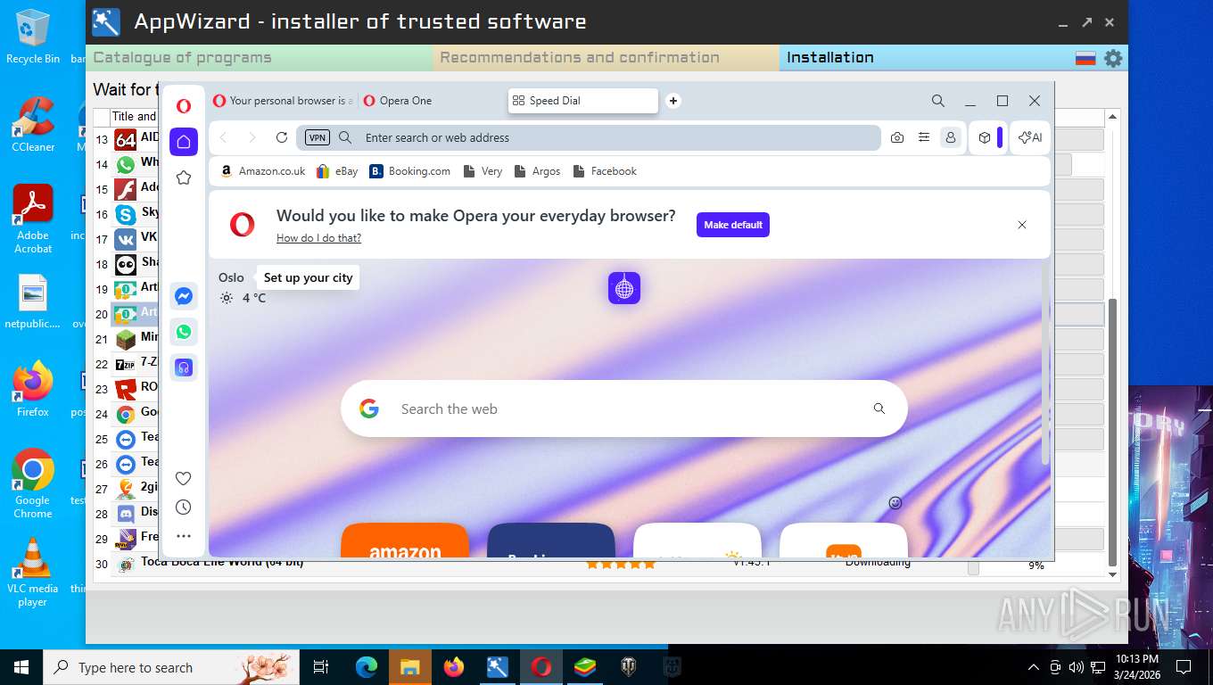
Task: Open Recommendations and confirmation tab
Action: click(606, 58)
